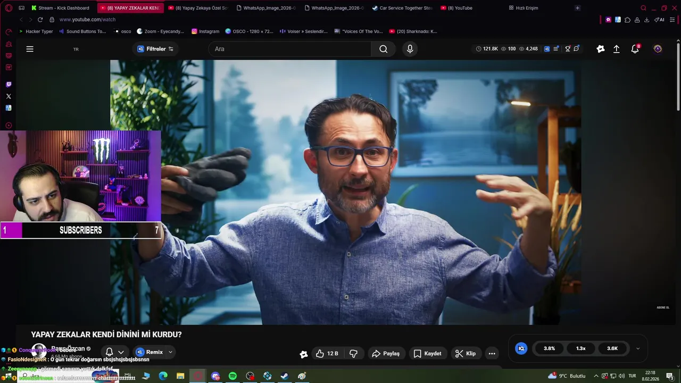681x383 pixels.
Task: Click the Ara search input field
Action: [290, 49]
